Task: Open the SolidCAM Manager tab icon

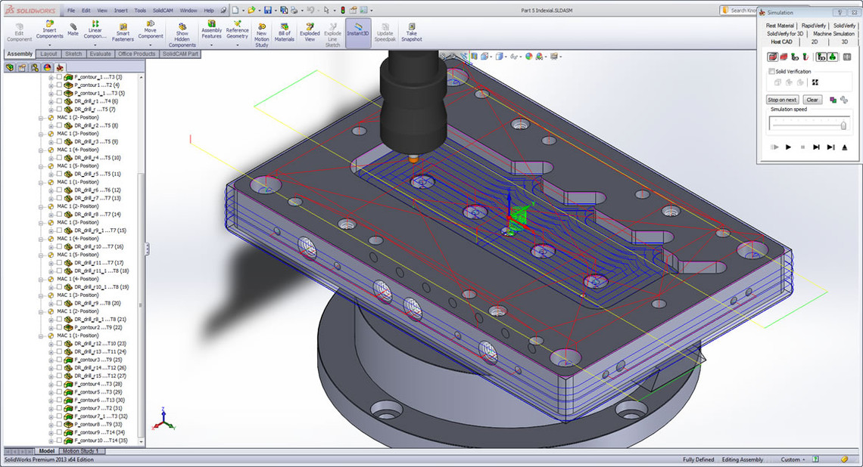Action: (x=60, y=67)
